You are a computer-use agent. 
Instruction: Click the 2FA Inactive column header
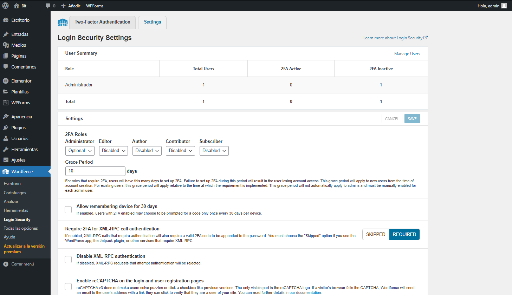click(381, 69)
